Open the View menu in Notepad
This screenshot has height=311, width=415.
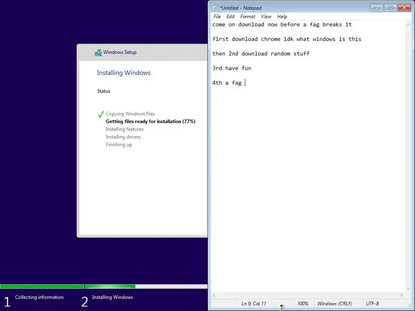coord(266,16)
